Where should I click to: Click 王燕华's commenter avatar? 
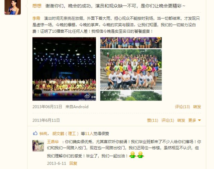point(38,146)
